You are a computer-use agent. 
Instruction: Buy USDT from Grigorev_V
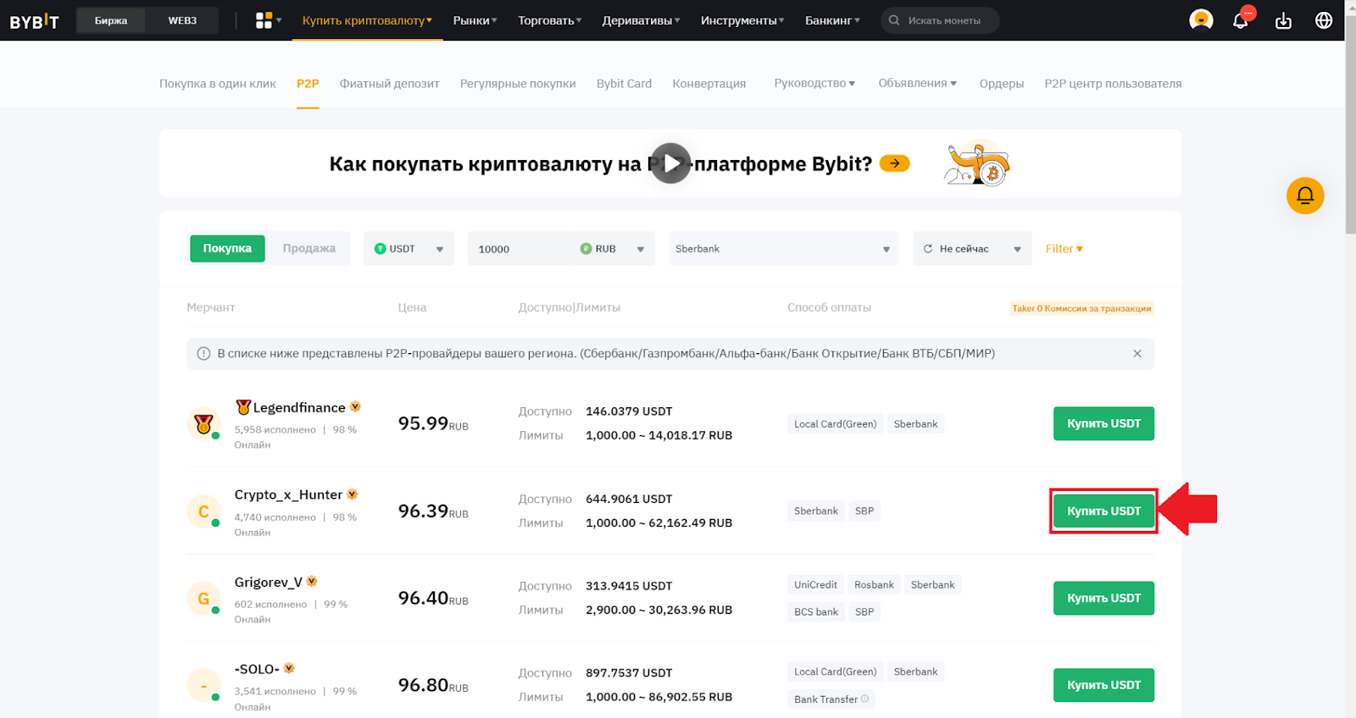pos(1103,599)
